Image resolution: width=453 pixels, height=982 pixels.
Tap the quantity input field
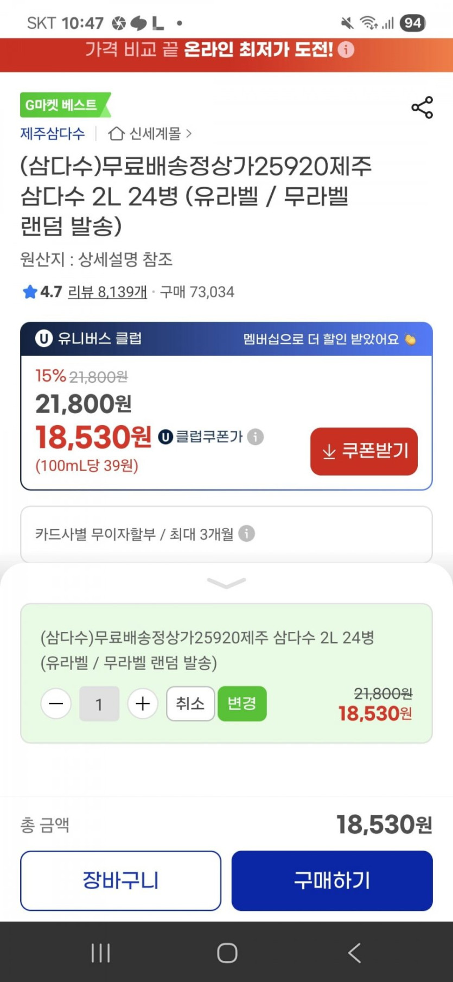pos(99,704)
